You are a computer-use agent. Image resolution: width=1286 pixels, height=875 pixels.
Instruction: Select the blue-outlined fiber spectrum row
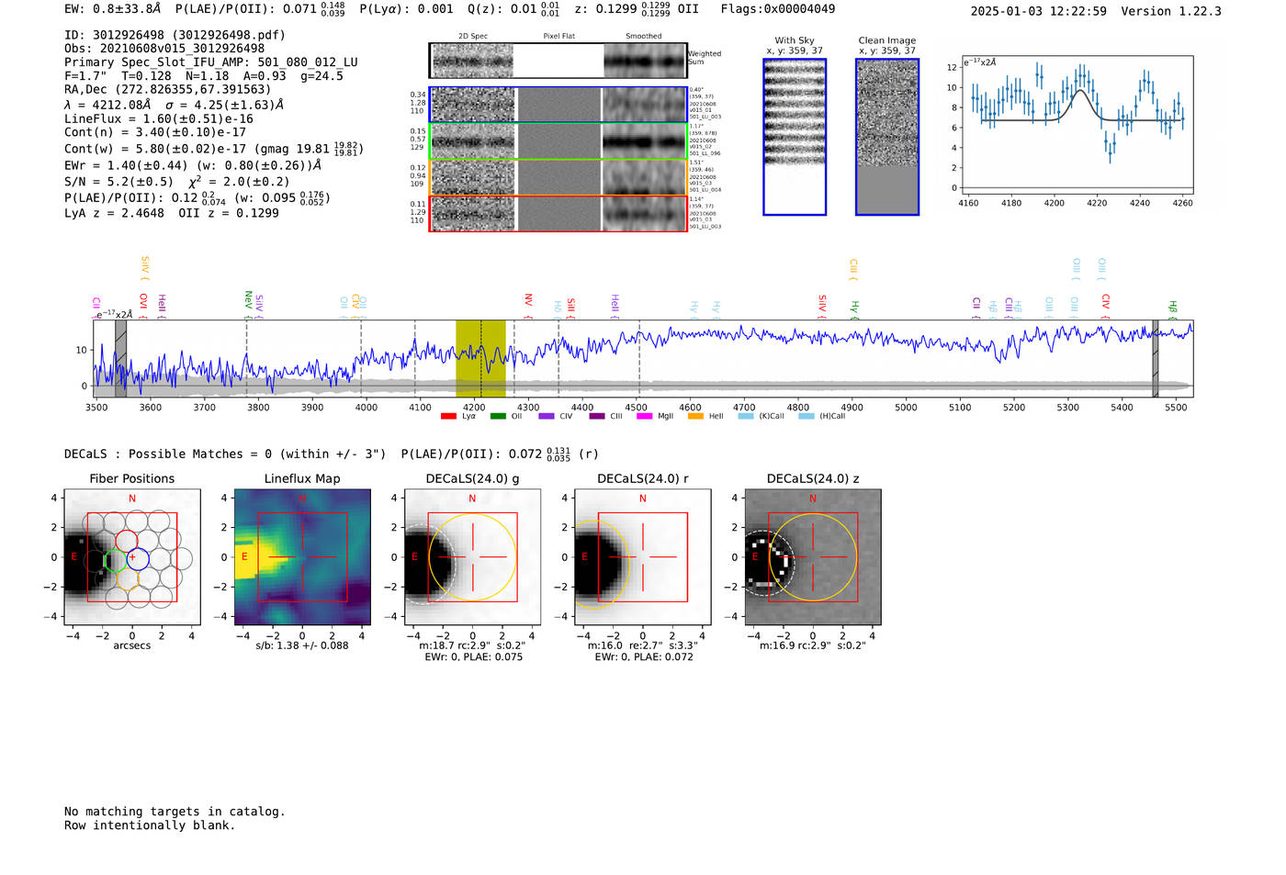click(558, 105)
